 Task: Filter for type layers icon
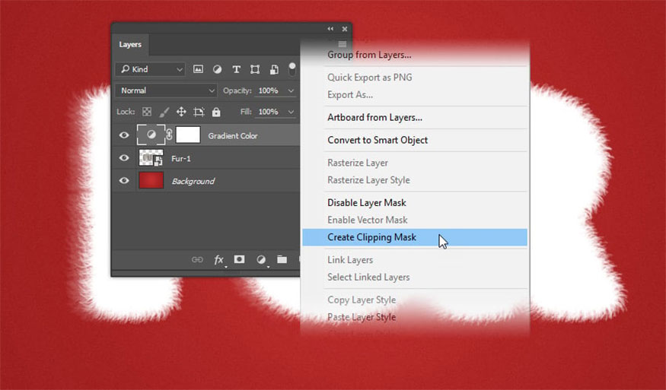(x=236, y=69)
